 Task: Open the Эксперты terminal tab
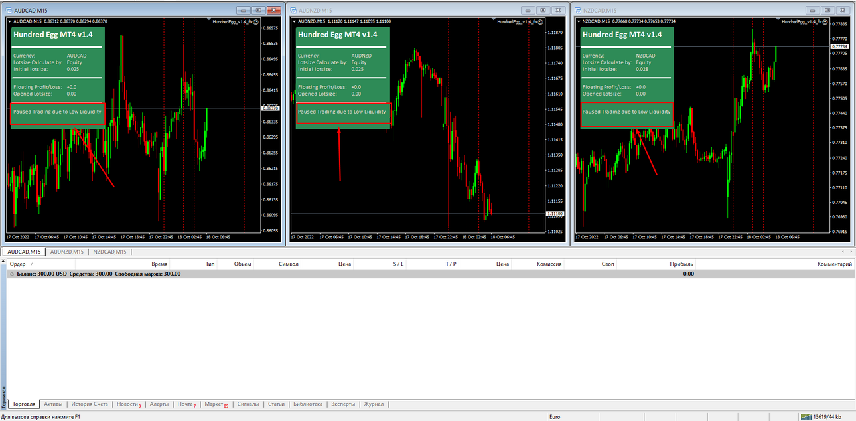(343, 404)
